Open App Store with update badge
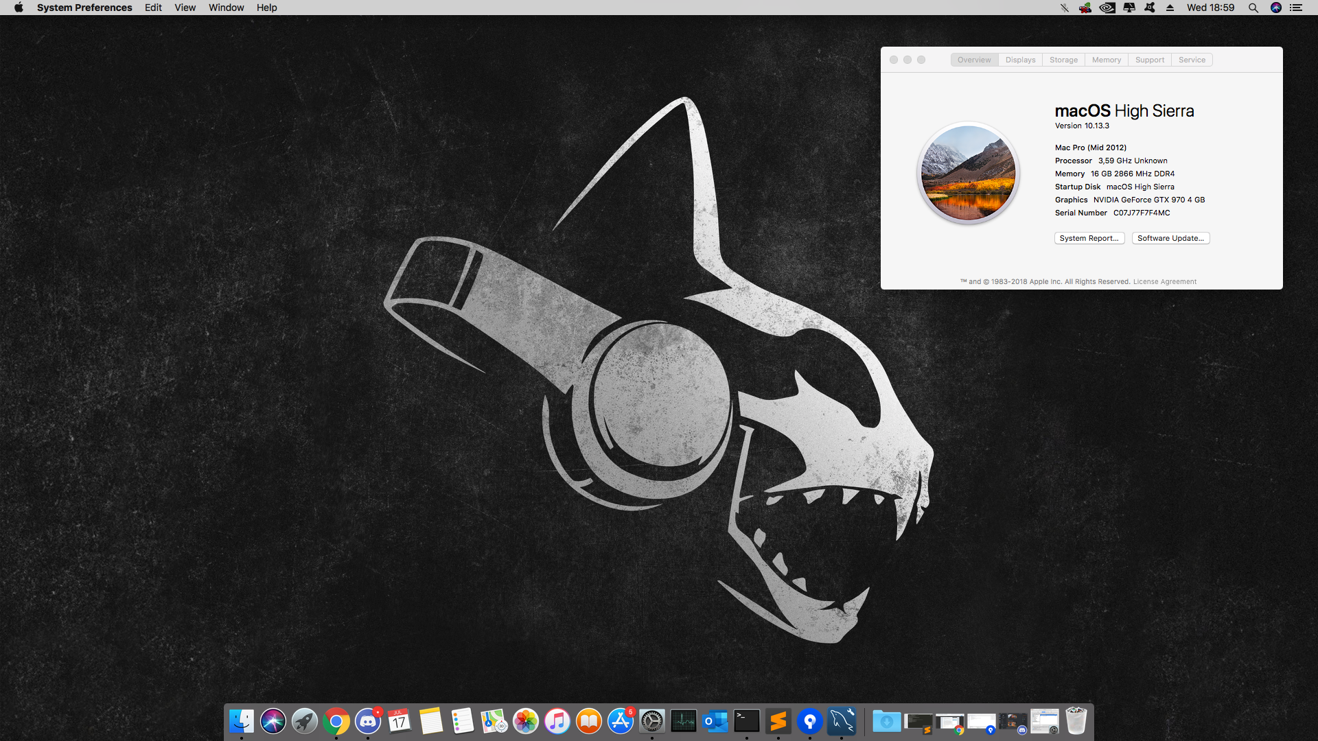 click(621, 721)
